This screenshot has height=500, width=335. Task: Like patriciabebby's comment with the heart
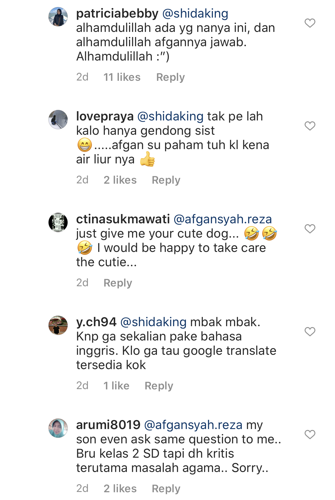(x=310, y=23)
